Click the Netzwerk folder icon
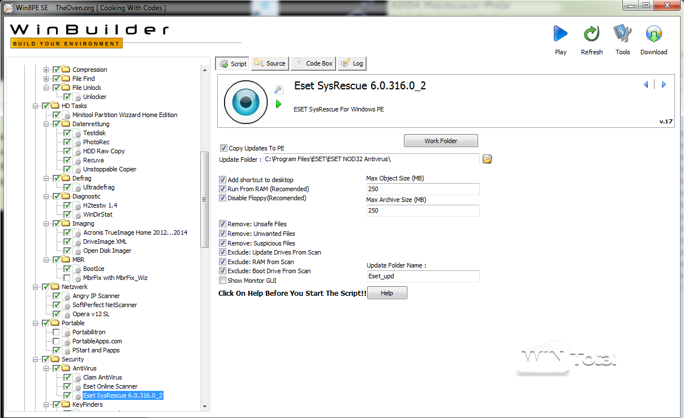The height and width of the screenshot is (418, 684). coord(55,287)
